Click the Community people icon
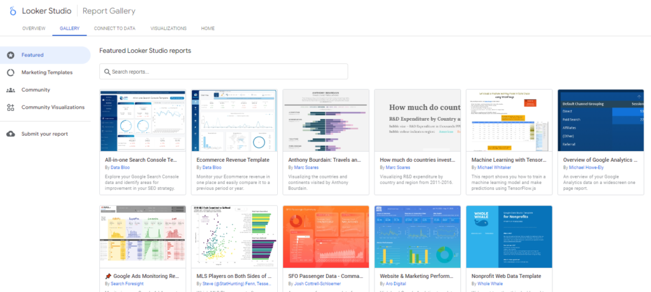 11,90
